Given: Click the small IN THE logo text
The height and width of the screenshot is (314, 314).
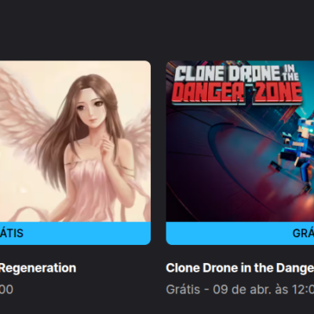Looking at the screenshot, I should point(290,73).
